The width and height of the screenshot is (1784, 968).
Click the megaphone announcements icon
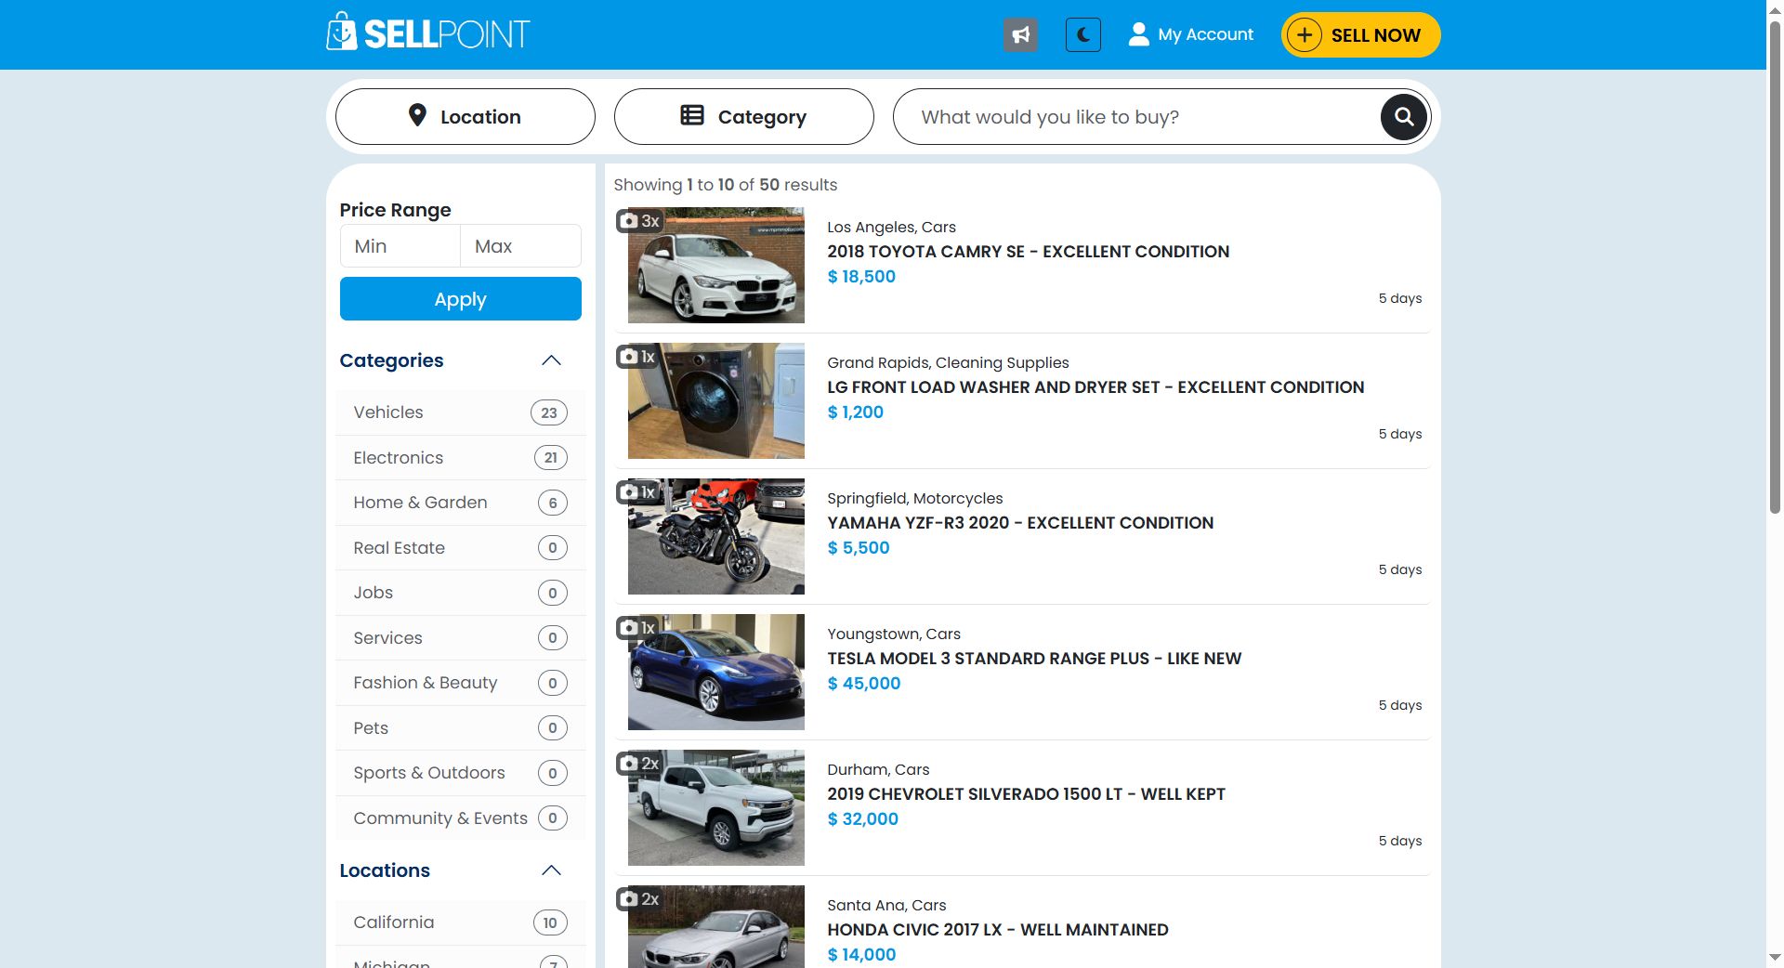[1020, 35]
